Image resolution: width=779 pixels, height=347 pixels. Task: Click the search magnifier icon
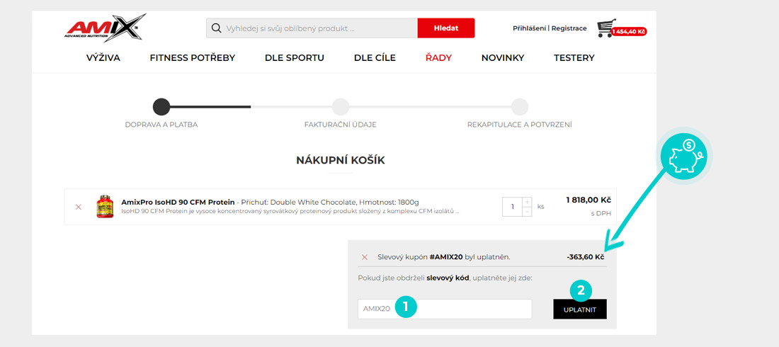(x=216, y=28)
